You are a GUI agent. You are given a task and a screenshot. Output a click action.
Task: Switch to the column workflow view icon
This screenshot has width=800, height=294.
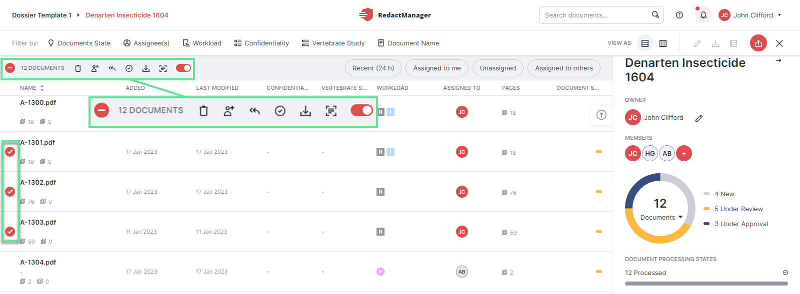(663, 43)
